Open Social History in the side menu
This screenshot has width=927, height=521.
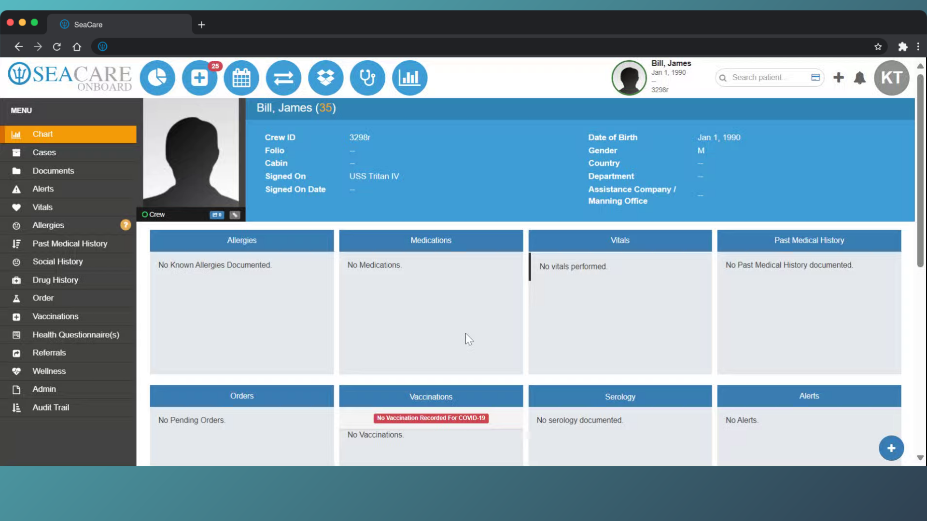[68, 261]
